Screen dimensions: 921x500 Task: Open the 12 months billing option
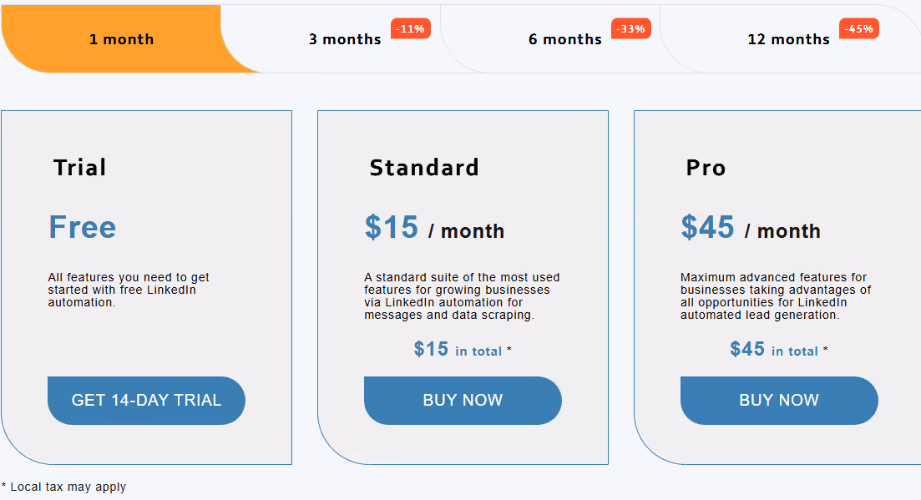(x=788, y=38)
